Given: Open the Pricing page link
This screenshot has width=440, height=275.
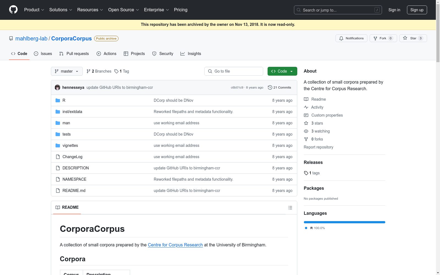Looking at the screenshot, I should [181, 10].
